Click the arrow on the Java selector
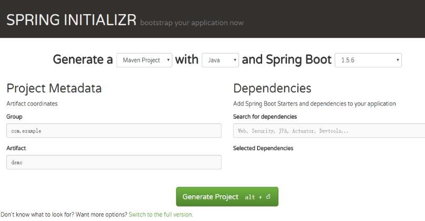Viewport: 425px width, 221px height. click(x=235, y=60)
